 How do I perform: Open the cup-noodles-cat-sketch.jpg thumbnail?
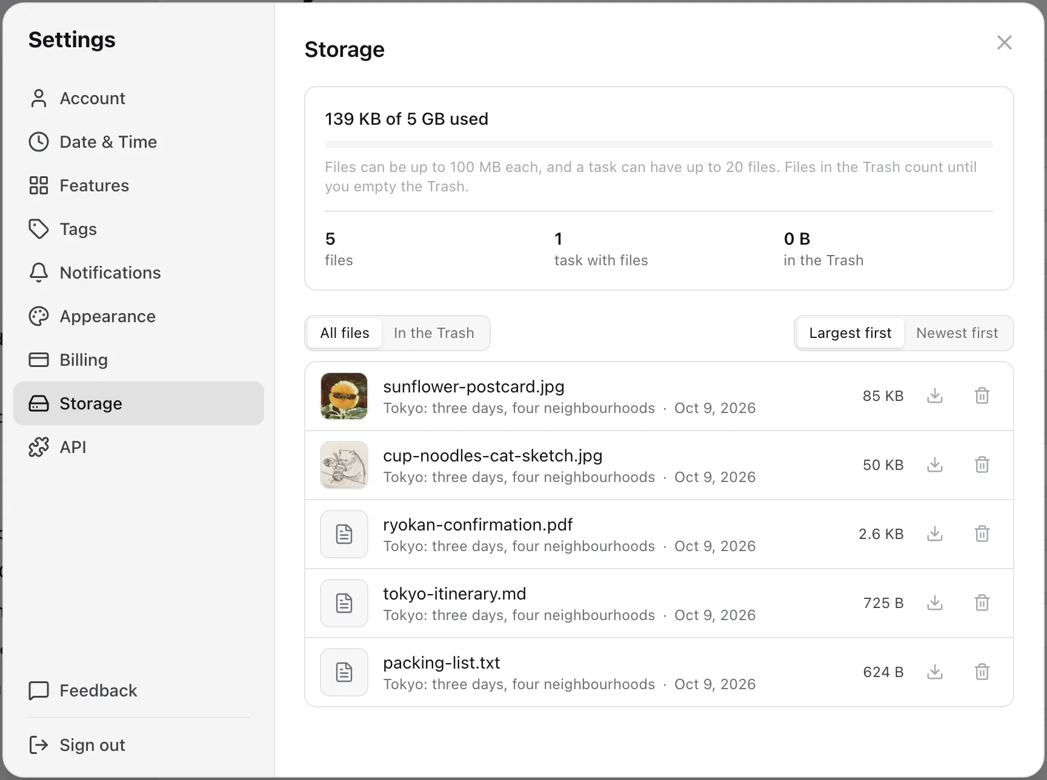[344, 465]
